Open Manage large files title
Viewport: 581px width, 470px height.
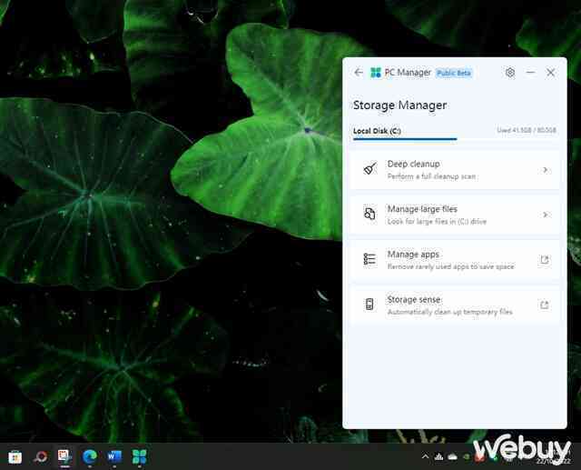click(422, 209)
